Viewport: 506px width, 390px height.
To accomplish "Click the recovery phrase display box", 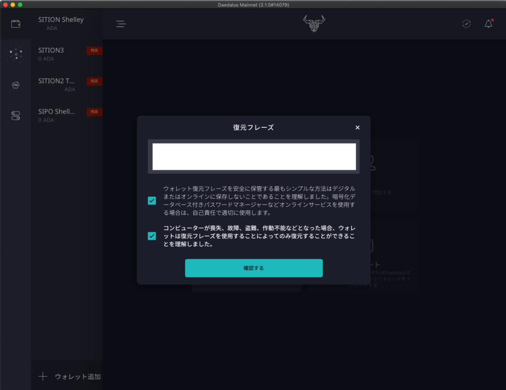I will click(253, 157).
